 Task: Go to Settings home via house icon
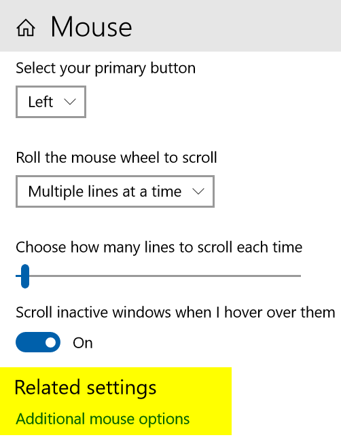coord(26,28)
